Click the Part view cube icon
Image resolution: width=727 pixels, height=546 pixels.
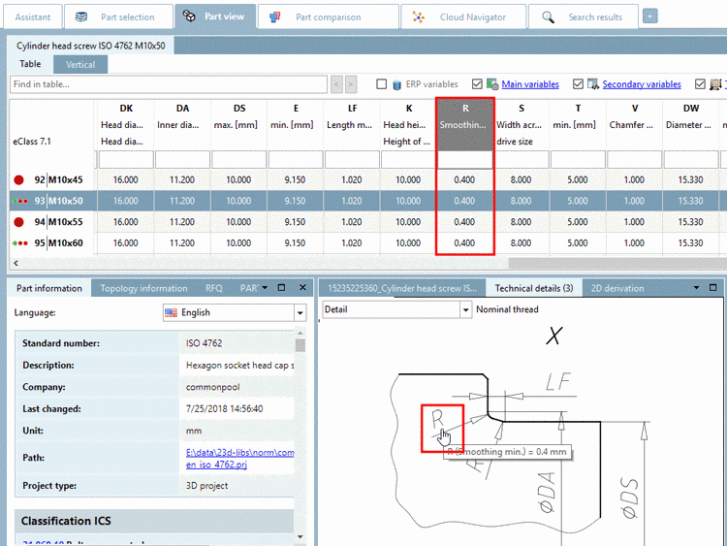(x=189, y=16)
